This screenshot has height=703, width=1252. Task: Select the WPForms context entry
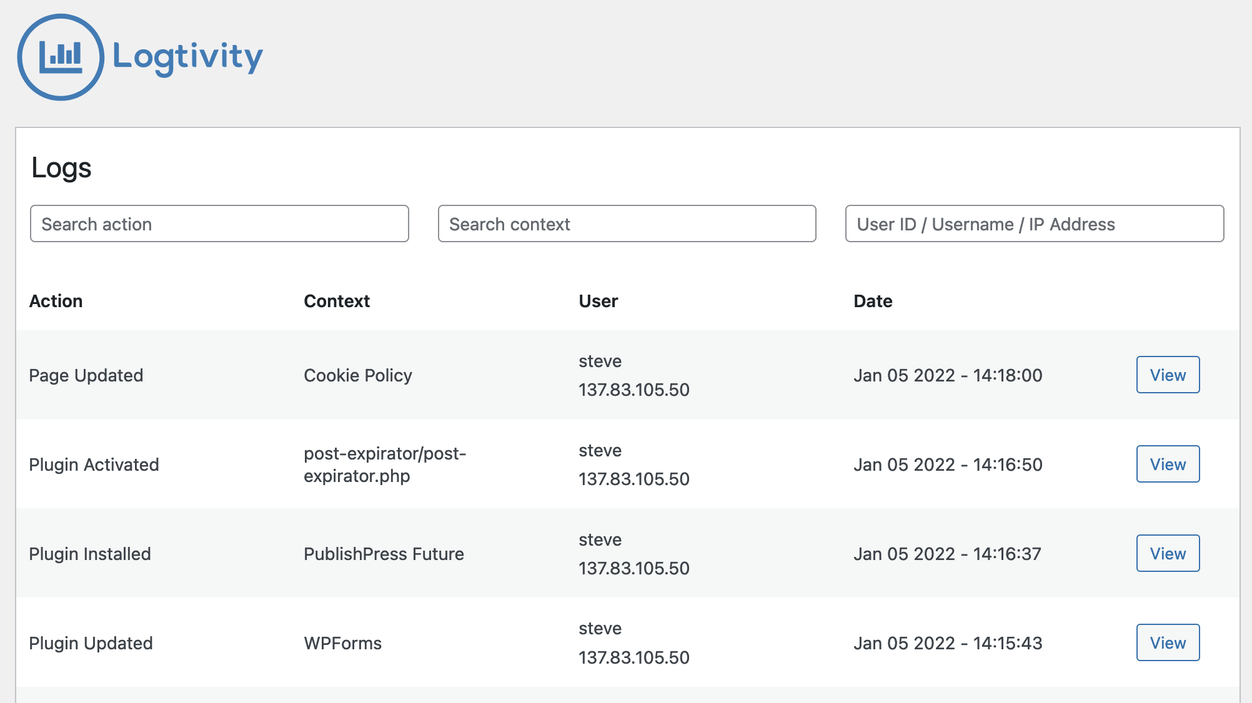coord(342,642)
